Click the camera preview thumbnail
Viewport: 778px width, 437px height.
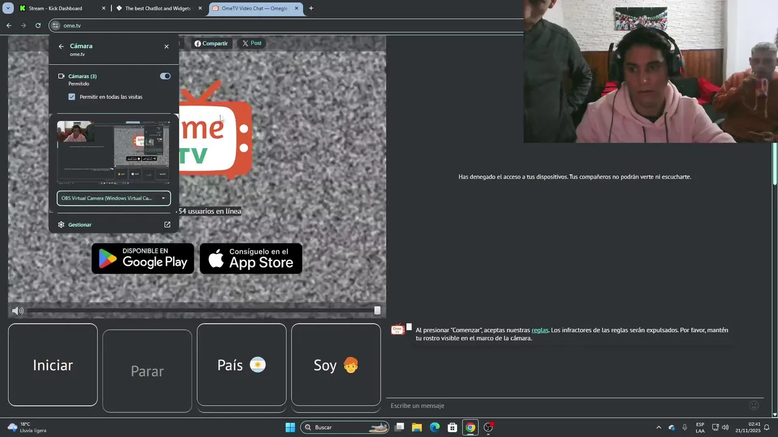(114, 152)
